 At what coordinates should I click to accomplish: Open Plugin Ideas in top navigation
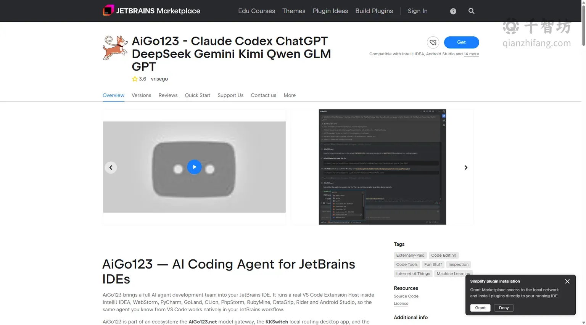pyautogui.click(x=330, y=11)
